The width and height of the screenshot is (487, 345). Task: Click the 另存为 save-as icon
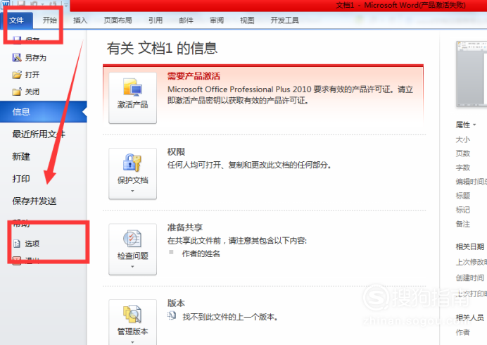(x=17, y=58)
